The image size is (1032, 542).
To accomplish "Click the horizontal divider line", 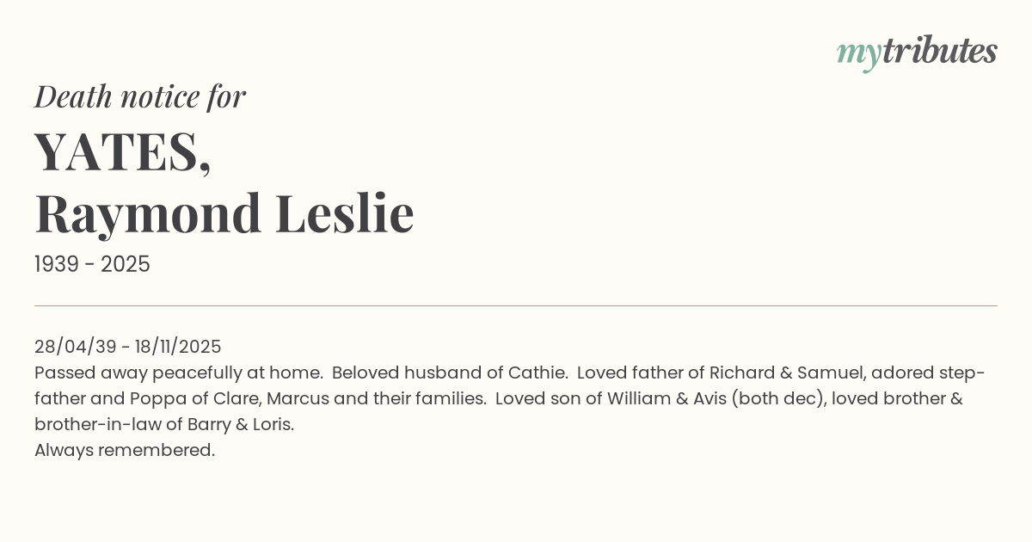I will (x=516, y=305).
